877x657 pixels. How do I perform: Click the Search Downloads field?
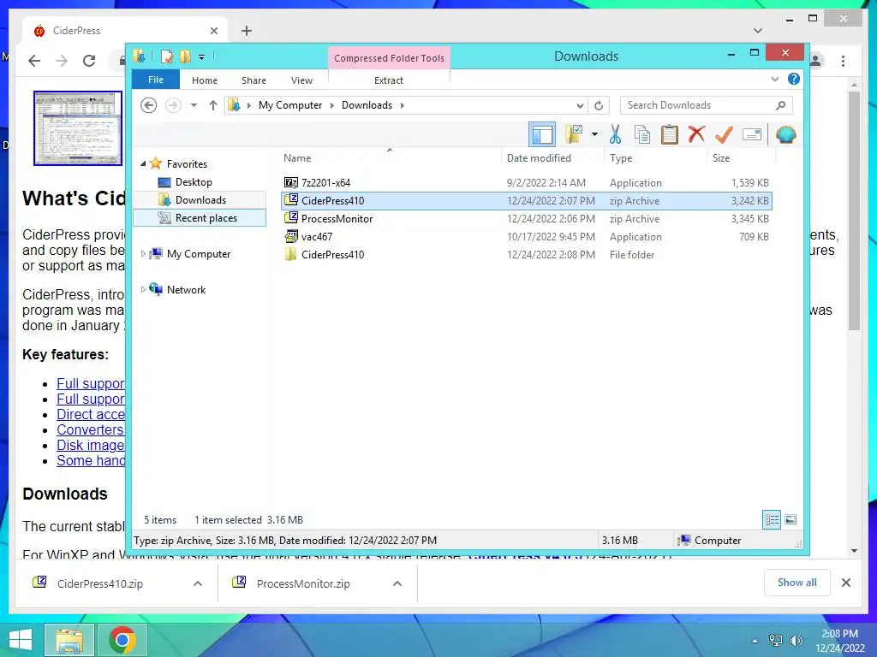(x=706, y=105)
